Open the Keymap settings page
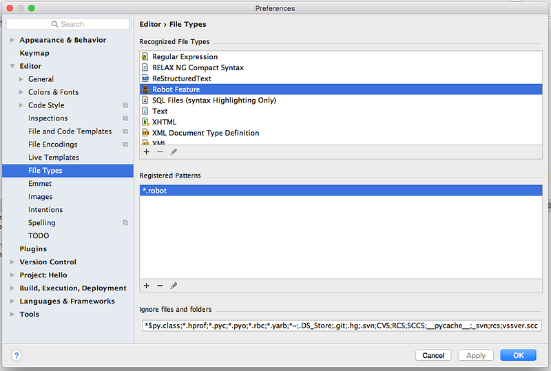 [34, 53]
